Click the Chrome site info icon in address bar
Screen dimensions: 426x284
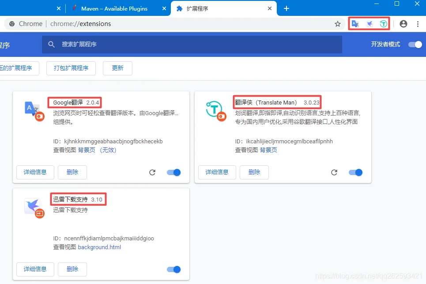tap(12, 24)
